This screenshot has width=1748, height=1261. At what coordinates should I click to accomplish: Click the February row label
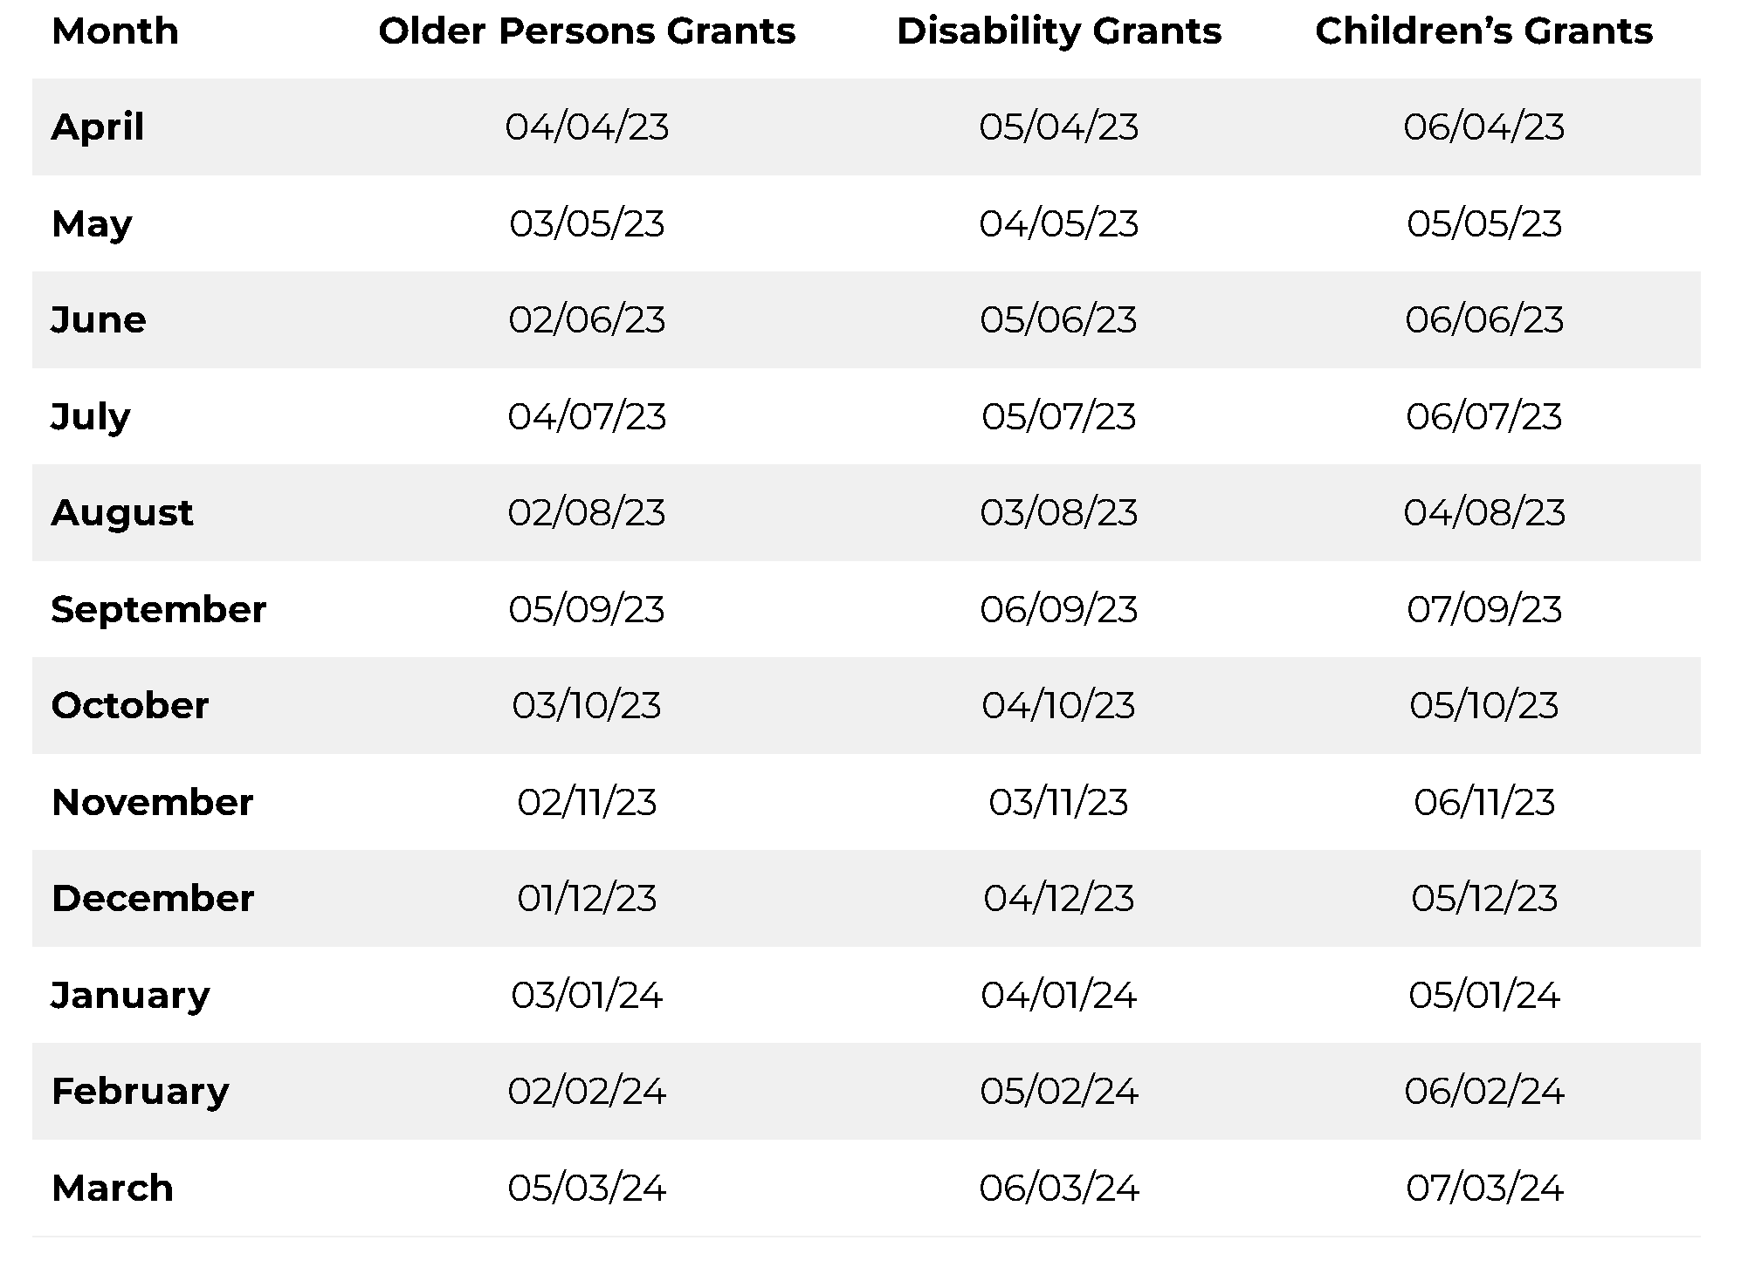141,1092
